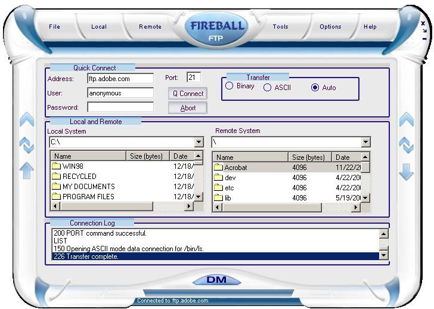
Task: Click the dev folder icon
Action: click(x=218, y=178)
